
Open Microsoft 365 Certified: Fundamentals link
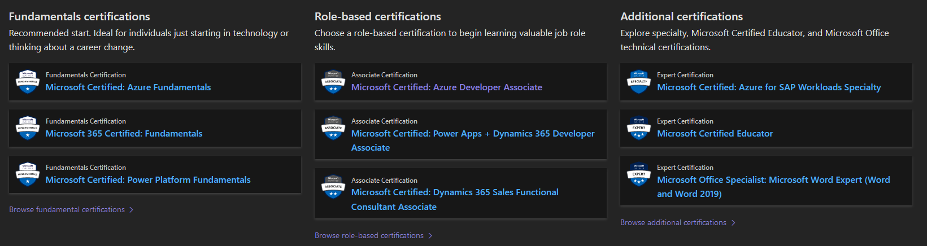tap(124, 134)
